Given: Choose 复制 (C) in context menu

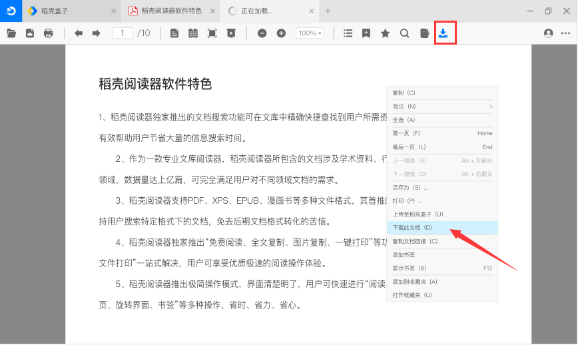Looking at the screenshot, I should click(x=442, y=93).
